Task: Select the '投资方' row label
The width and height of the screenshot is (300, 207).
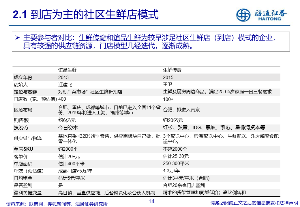Action: tap(21, 128)
